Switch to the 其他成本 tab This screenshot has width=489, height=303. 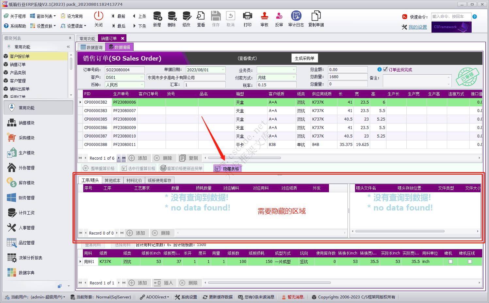pyautogui.click(x=112, y=180)
